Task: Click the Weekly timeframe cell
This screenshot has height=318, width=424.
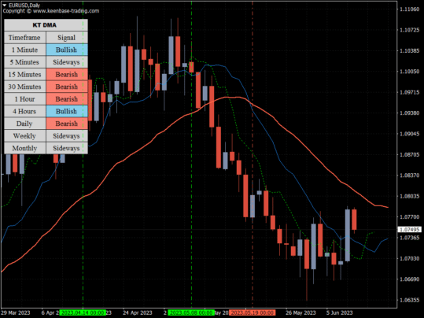Action: 25,136
